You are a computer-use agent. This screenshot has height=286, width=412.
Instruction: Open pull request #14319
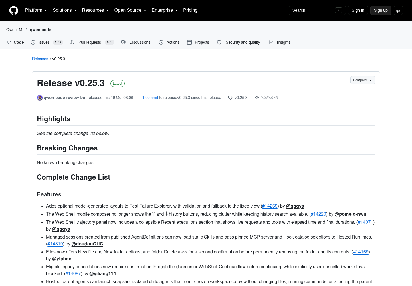pyautogui.click(x=55, y=244)
